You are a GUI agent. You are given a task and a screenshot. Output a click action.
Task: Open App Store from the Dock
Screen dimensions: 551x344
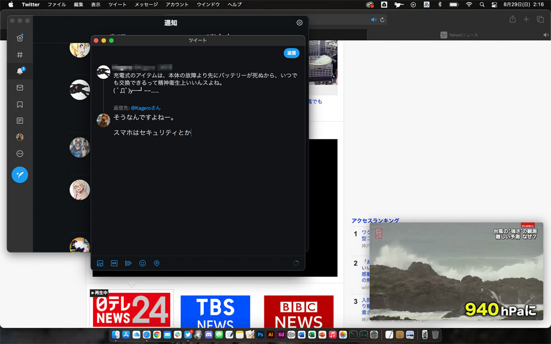(x=126, y=335)
